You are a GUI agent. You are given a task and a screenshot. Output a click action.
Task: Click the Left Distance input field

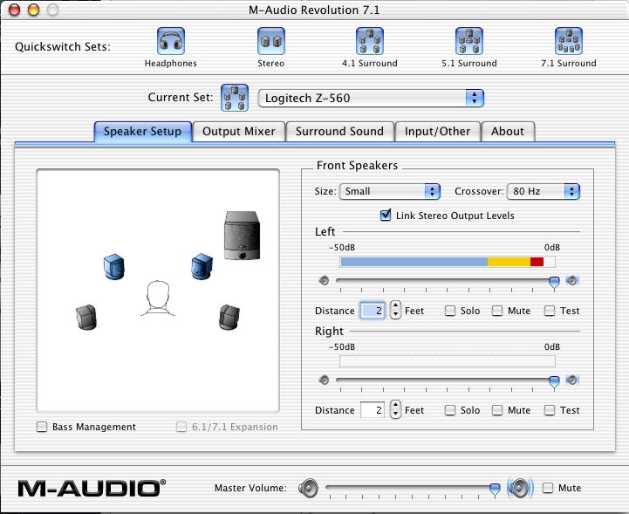point(373,311)
